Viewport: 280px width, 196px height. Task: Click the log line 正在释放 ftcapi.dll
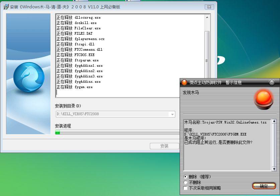[76, 44]
